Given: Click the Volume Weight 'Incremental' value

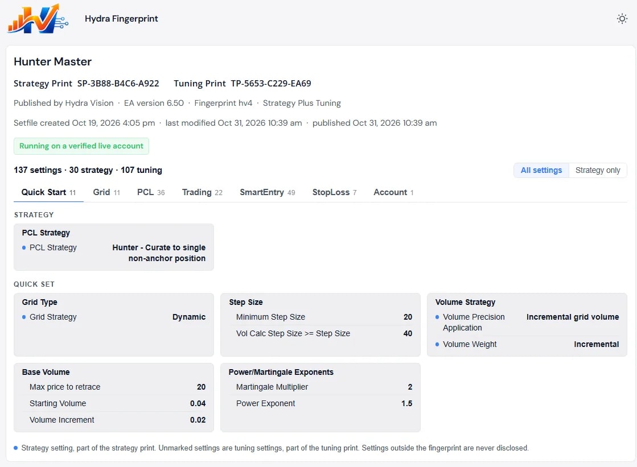Looking at the screenshot, I should [x=597, y=344].
